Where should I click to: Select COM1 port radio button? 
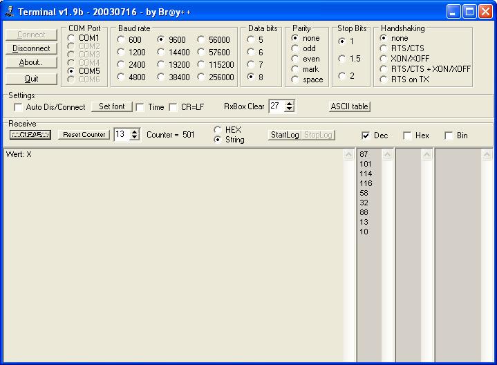(71, 38)
